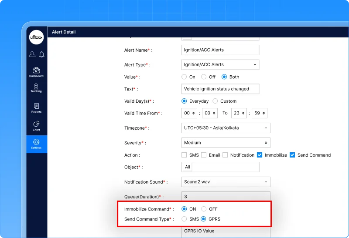The width and height of the screenshot is (349, 238).
Task: Open the notifications bell icon
Action: 41,54
